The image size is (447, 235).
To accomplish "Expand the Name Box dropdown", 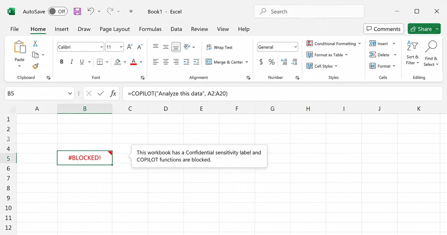I will [x=70, y=94].
